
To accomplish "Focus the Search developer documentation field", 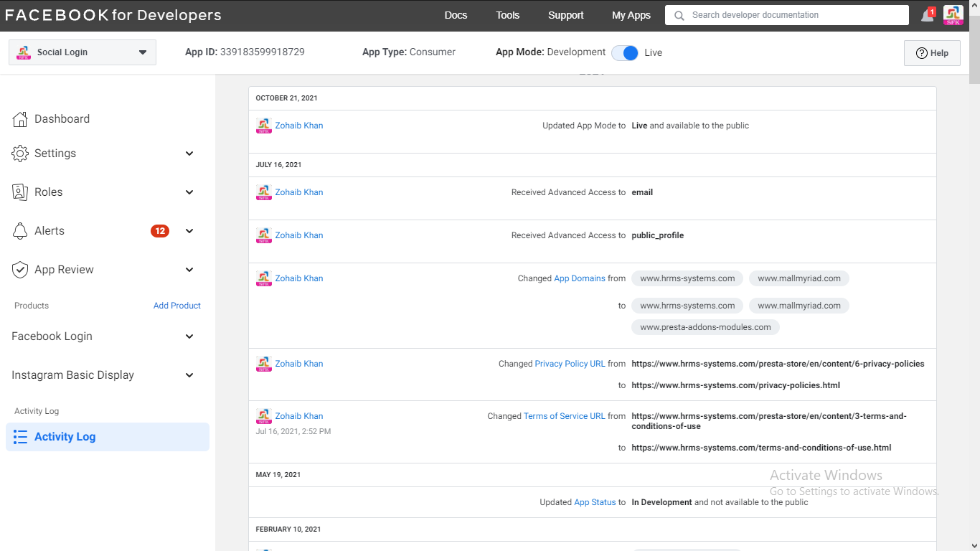I will tap(787, 15).
